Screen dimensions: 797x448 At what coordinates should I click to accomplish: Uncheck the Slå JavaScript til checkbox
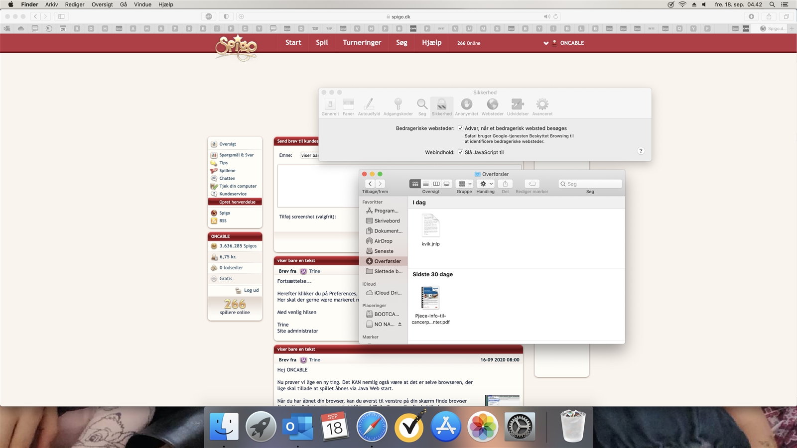(x=460, y=152)
